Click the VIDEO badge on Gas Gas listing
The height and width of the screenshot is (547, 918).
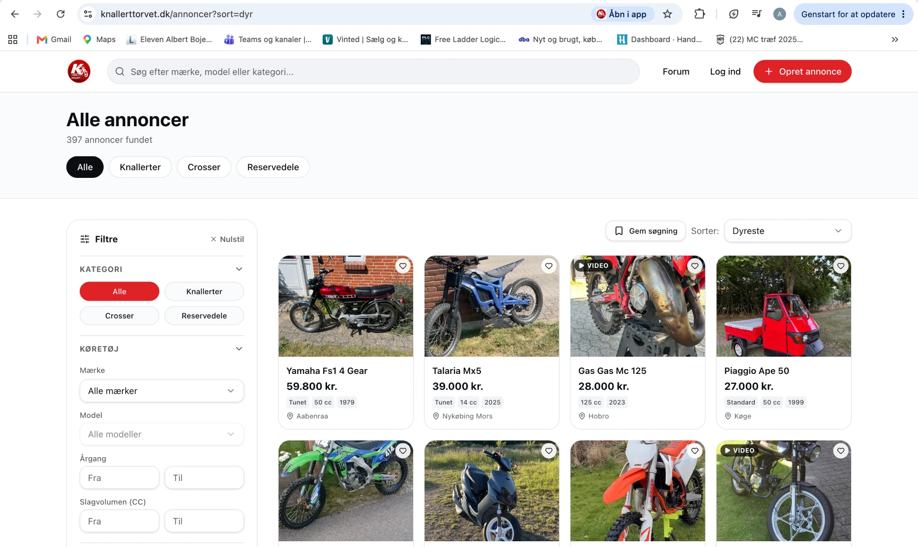[x=594, y=265]
